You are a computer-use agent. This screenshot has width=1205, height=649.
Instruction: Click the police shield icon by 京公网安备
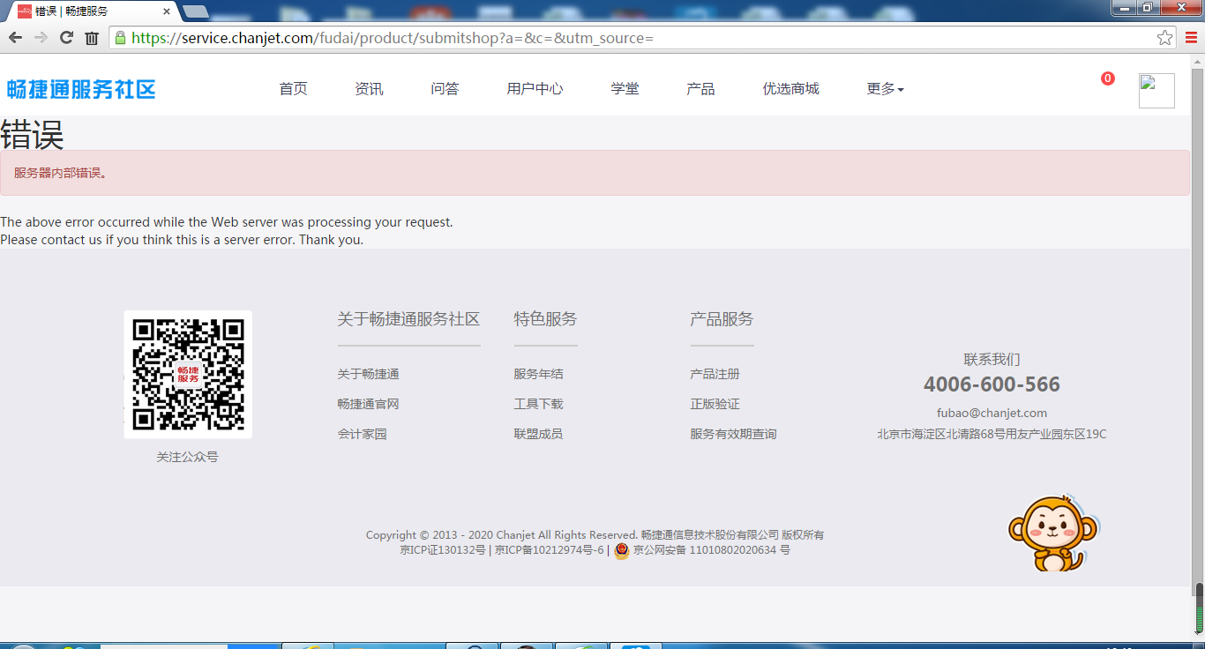pos(622,551)
